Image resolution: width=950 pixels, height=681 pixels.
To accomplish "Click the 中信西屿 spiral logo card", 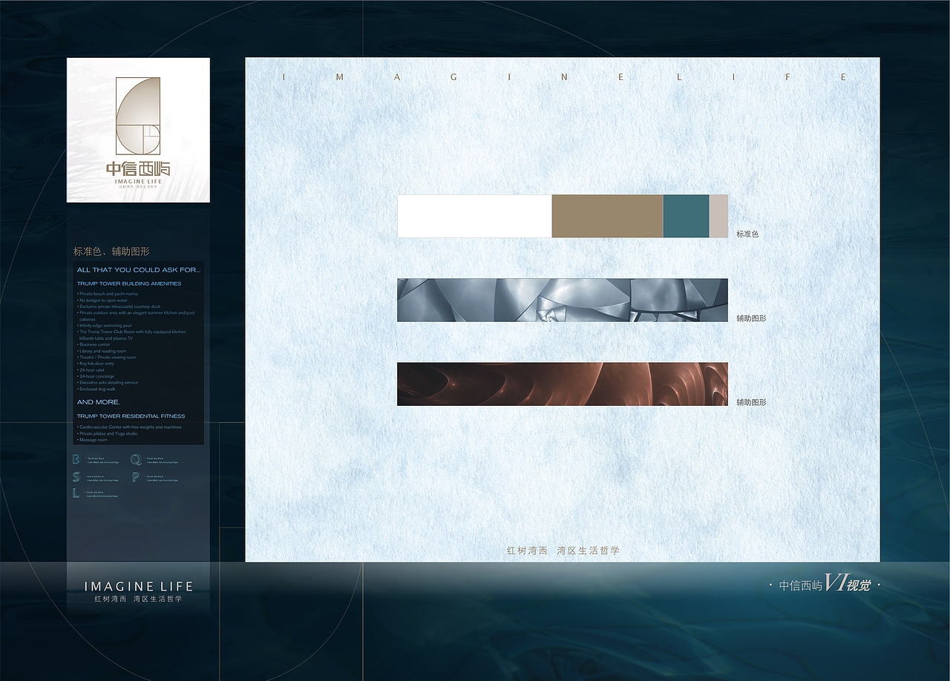I will click(138, 130).
